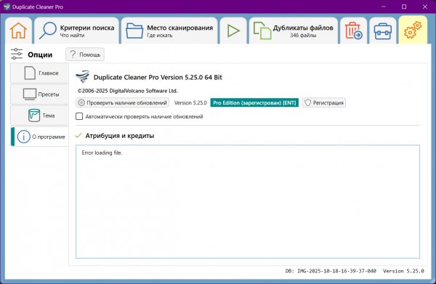The width and height of the screenshot is (436, 284).
Task: Click the Помощь help button
Action: click(x=85, y=54)
